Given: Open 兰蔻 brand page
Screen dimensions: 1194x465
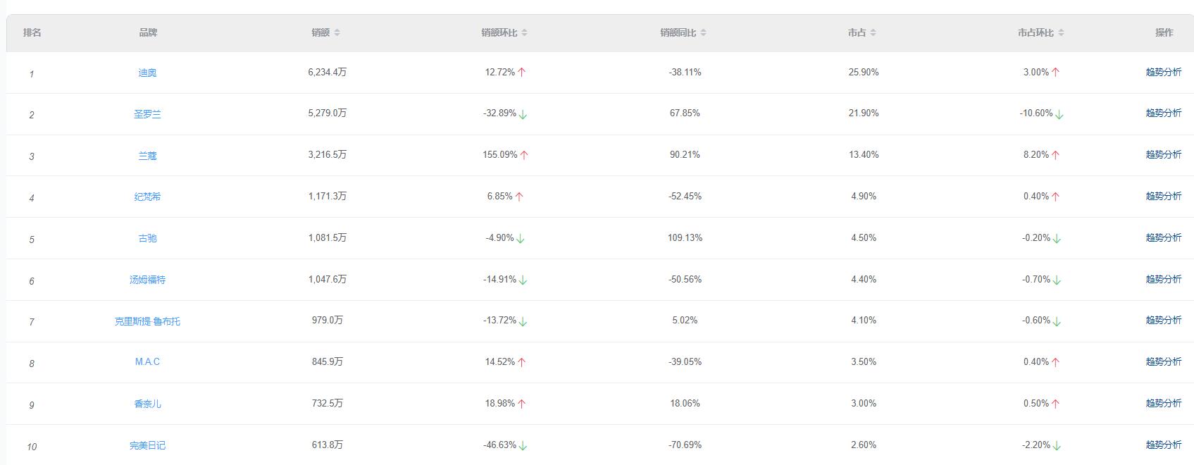Looking at the screenshot, I should click(147, 156).
